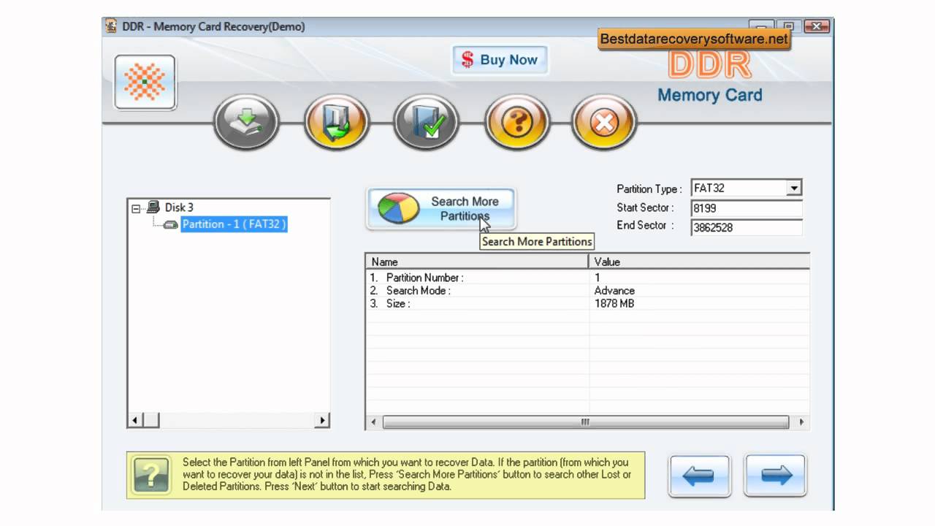This screenshot has height=526, width=935.
Task: Click the drive download toolbar icon
Action: (x=246, y=123)
